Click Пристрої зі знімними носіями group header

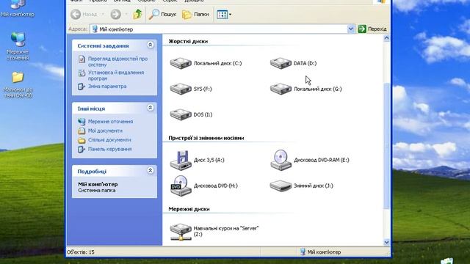tap(206, 138)
